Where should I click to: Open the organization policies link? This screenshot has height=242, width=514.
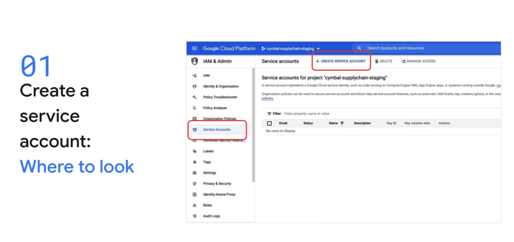pyautogui.click(x=267, y=98)
